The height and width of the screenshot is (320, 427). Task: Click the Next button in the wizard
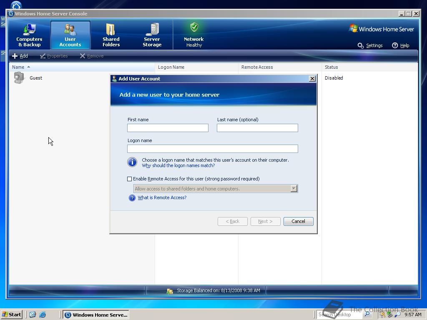tap(266, 221)
